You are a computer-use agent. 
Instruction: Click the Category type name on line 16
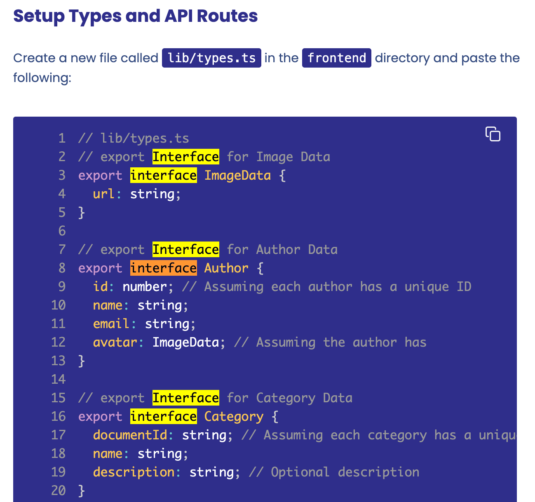click(x=234, y=416)
